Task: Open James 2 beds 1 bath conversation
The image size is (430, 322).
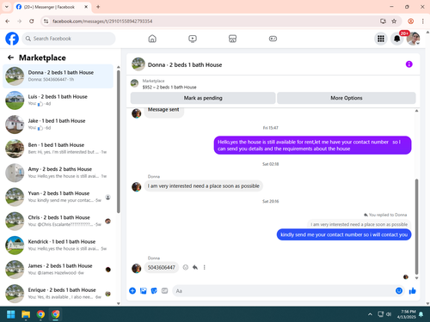Action: pos(58,270)
